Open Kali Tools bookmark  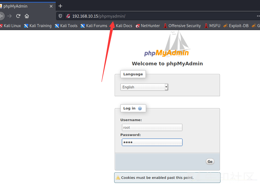click(x=66, y=26)
